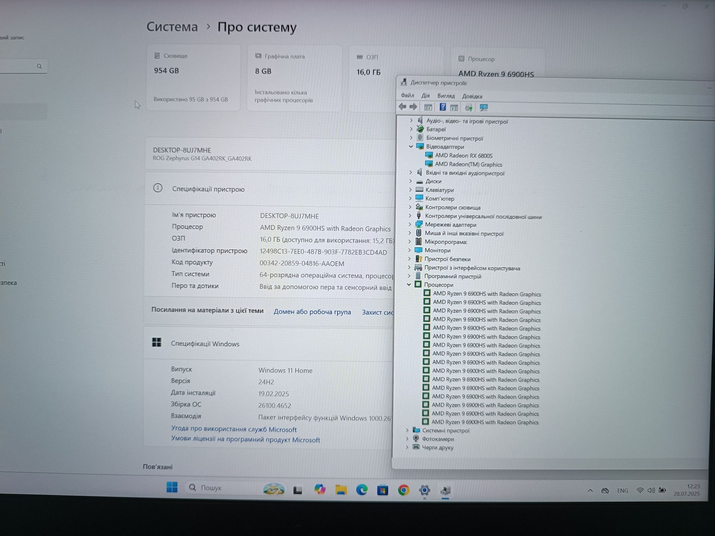Launch Google Chrome from the taskbar
Screen dimensions: 715x536
point(404,490)
